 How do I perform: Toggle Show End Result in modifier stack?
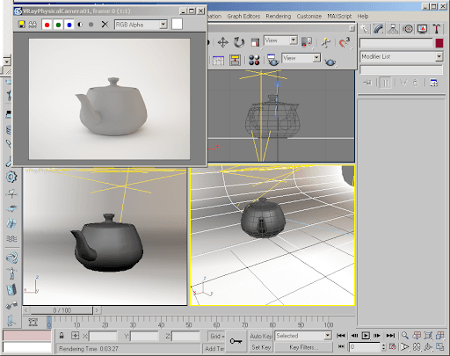[385, 84]
